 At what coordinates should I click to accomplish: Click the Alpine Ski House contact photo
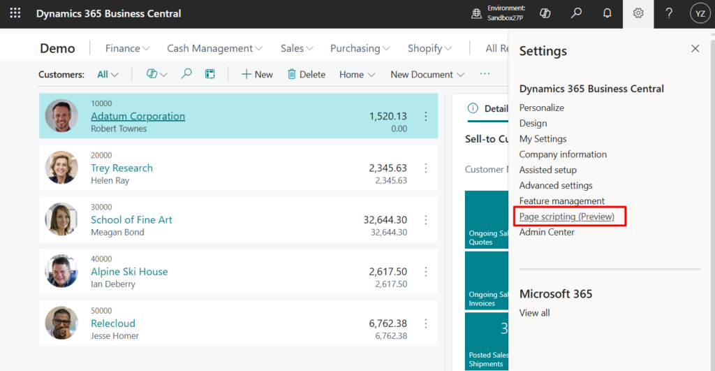tap(61, 271)
